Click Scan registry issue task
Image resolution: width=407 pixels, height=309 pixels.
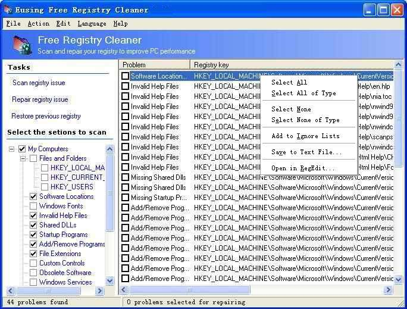39,83
